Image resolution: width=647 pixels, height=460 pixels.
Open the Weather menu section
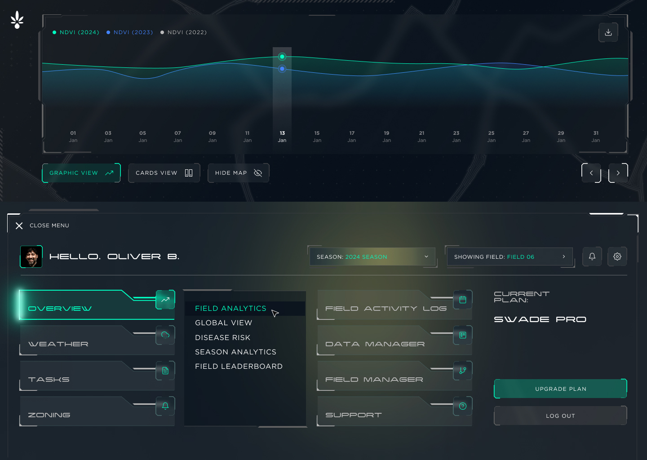97,340
